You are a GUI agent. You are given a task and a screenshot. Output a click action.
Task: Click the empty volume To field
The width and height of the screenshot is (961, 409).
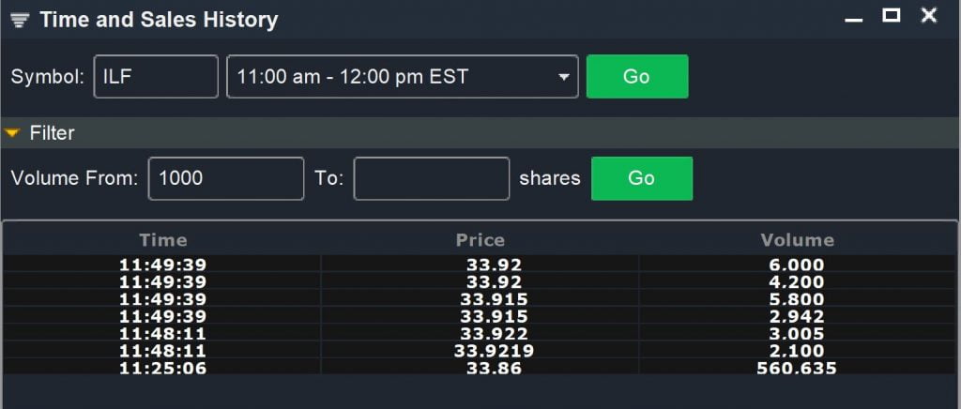pos(432,178)
